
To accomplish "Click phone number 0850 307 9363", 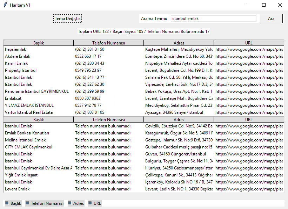I will point(88,98).
